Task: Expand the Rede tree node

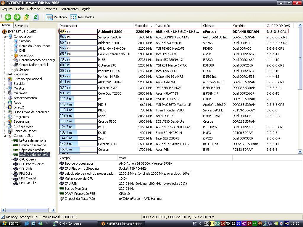Action: (x=5, y=103)
